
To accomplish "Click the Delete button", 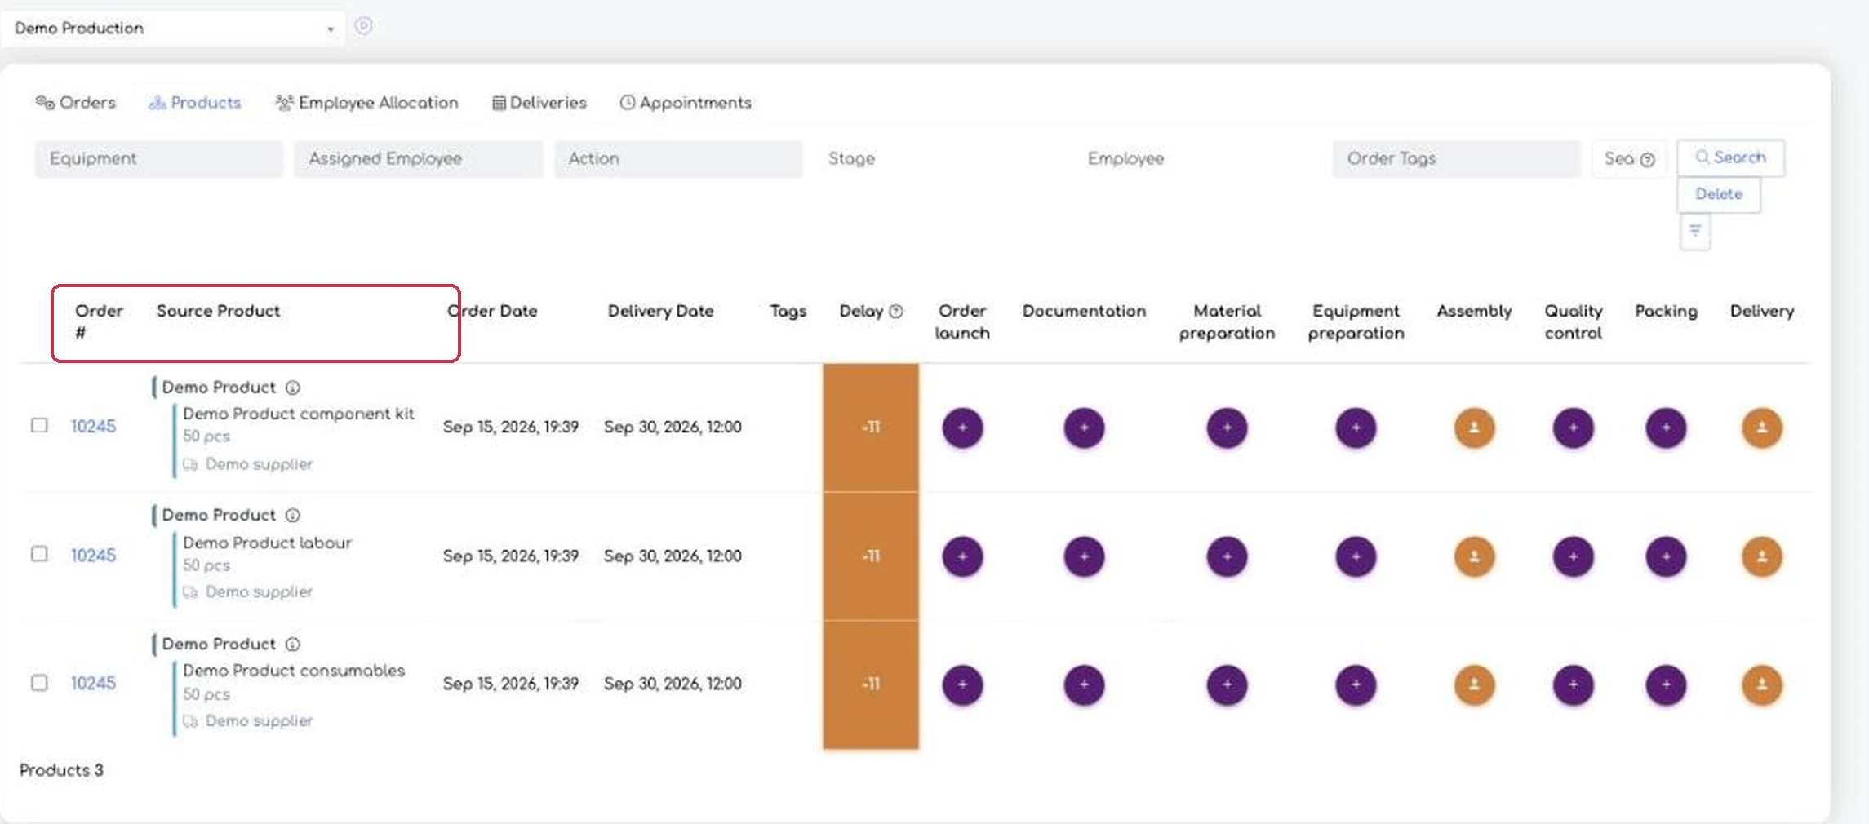I will click(1719, 194).
